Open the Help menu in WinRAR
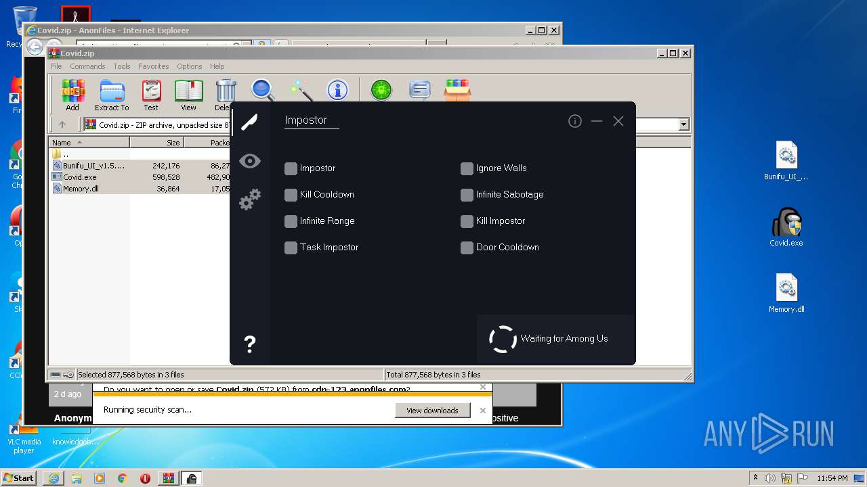The width and height of the screenshot is (867, 487). 217,66
